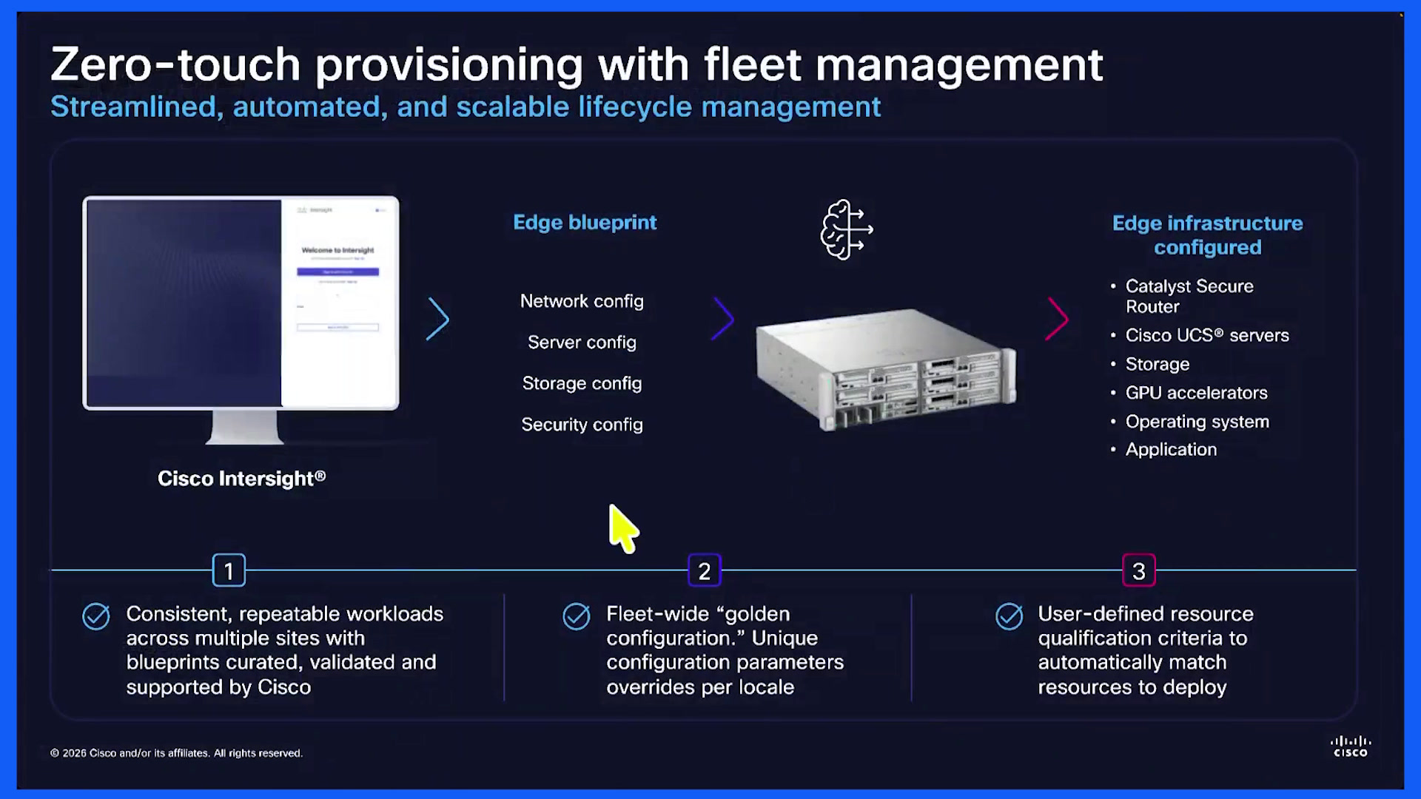Click the checkmark icon beside "Fleet-wide golden configuration"

[x=577, y=616]
